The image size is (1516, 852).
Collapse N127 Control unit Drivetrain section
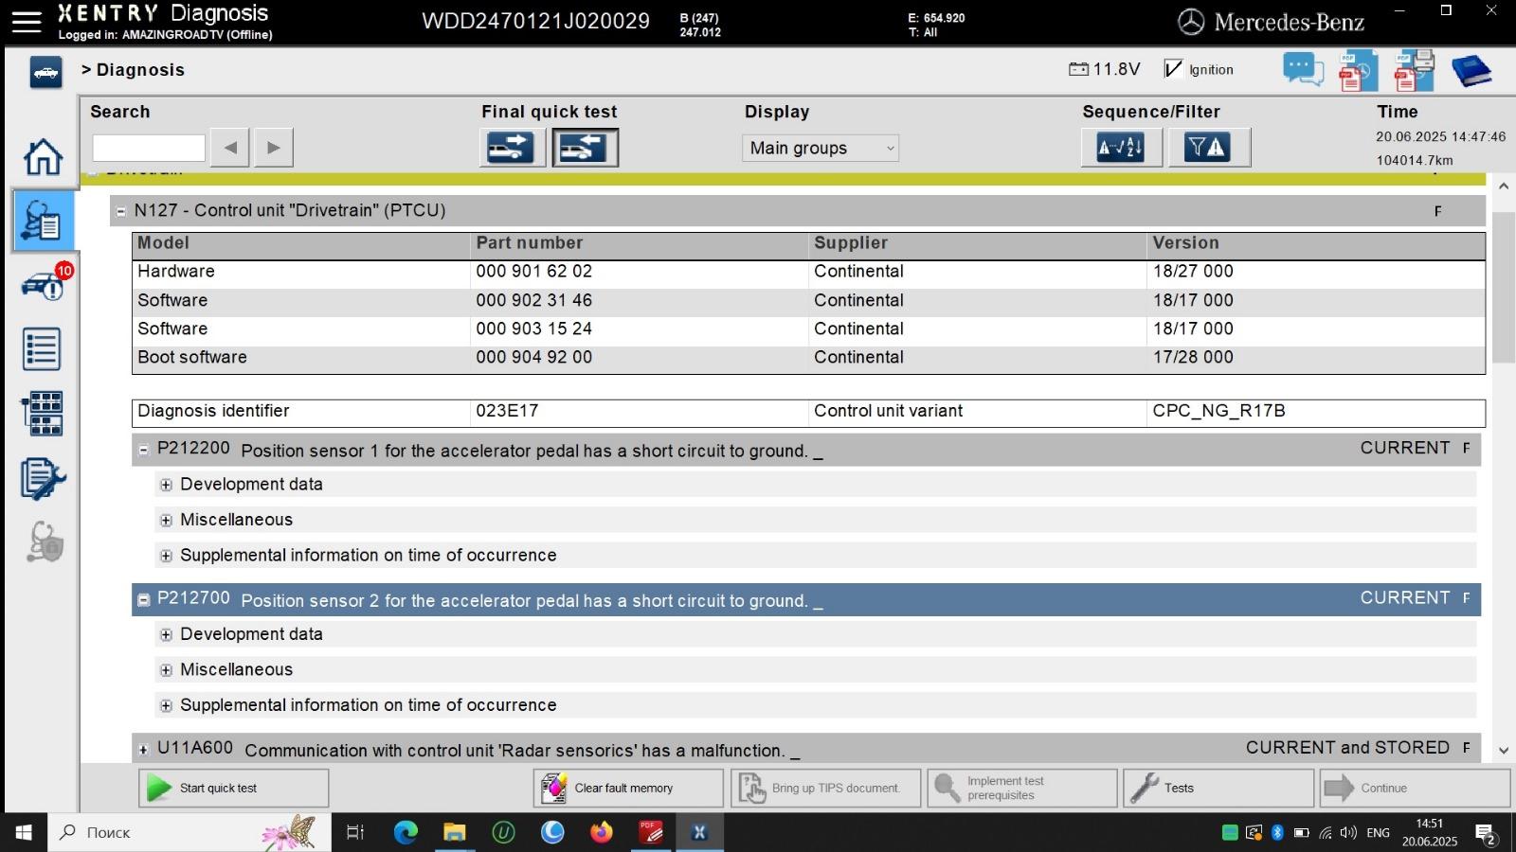pyautogui.click(x=120, y=211)
